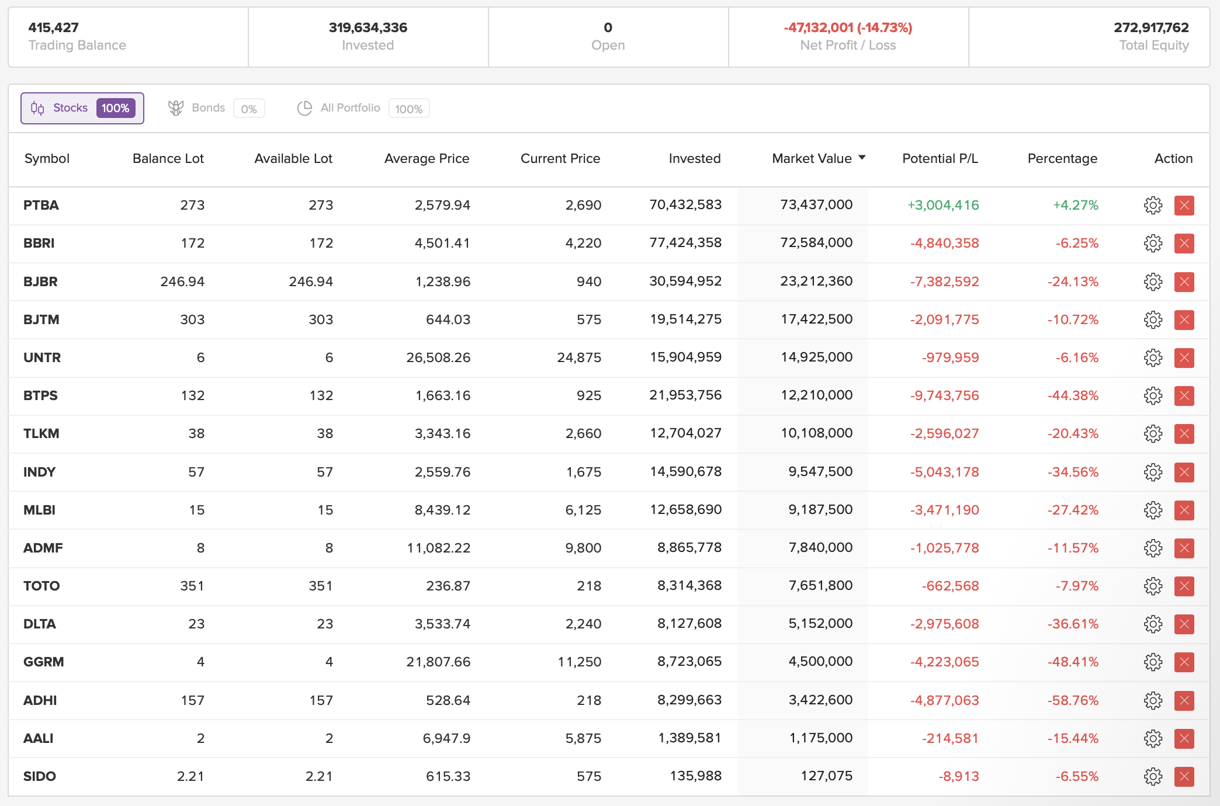Sort table by Average Price header
1220x806 pixels.
click(x=427, y=158)
